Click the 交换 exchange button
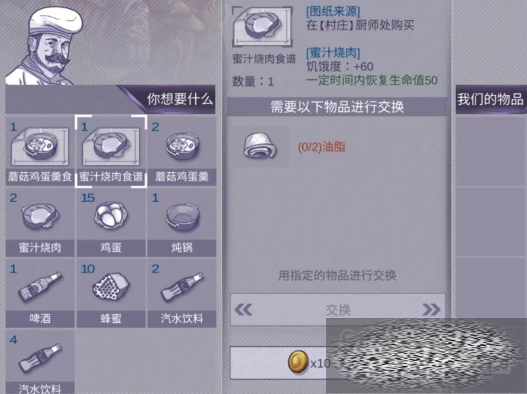527x394 pixels. point(338,309)
